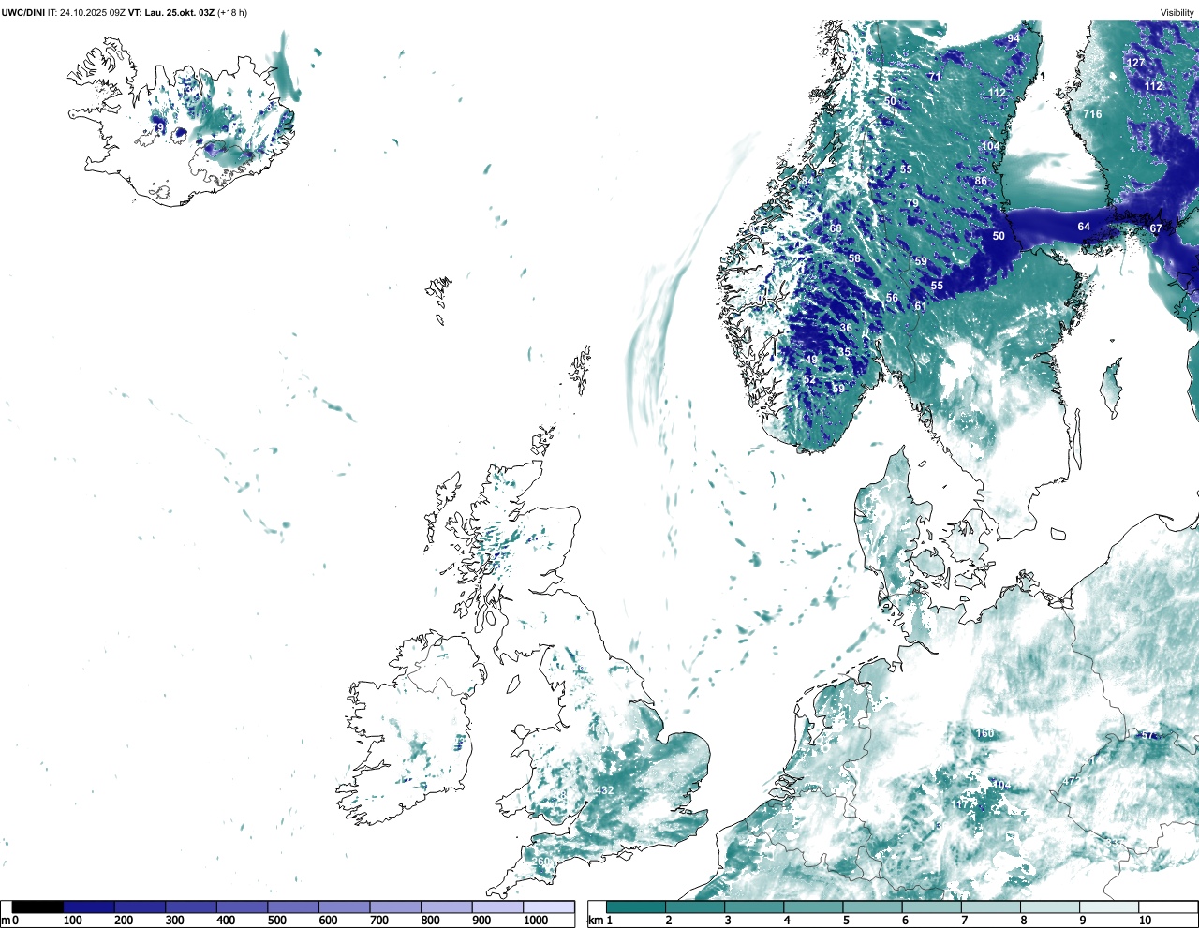The width and height of the screenshot is (1199, 928).
Task: Click the '86' value in Sweden
Action: [x=981, y=181]
